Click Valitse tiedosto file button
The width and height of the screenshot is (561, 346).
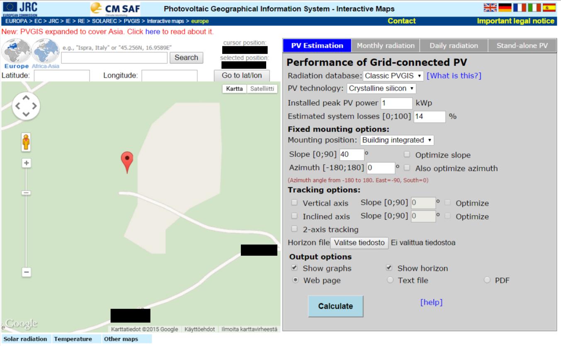[x=359, y=243]
